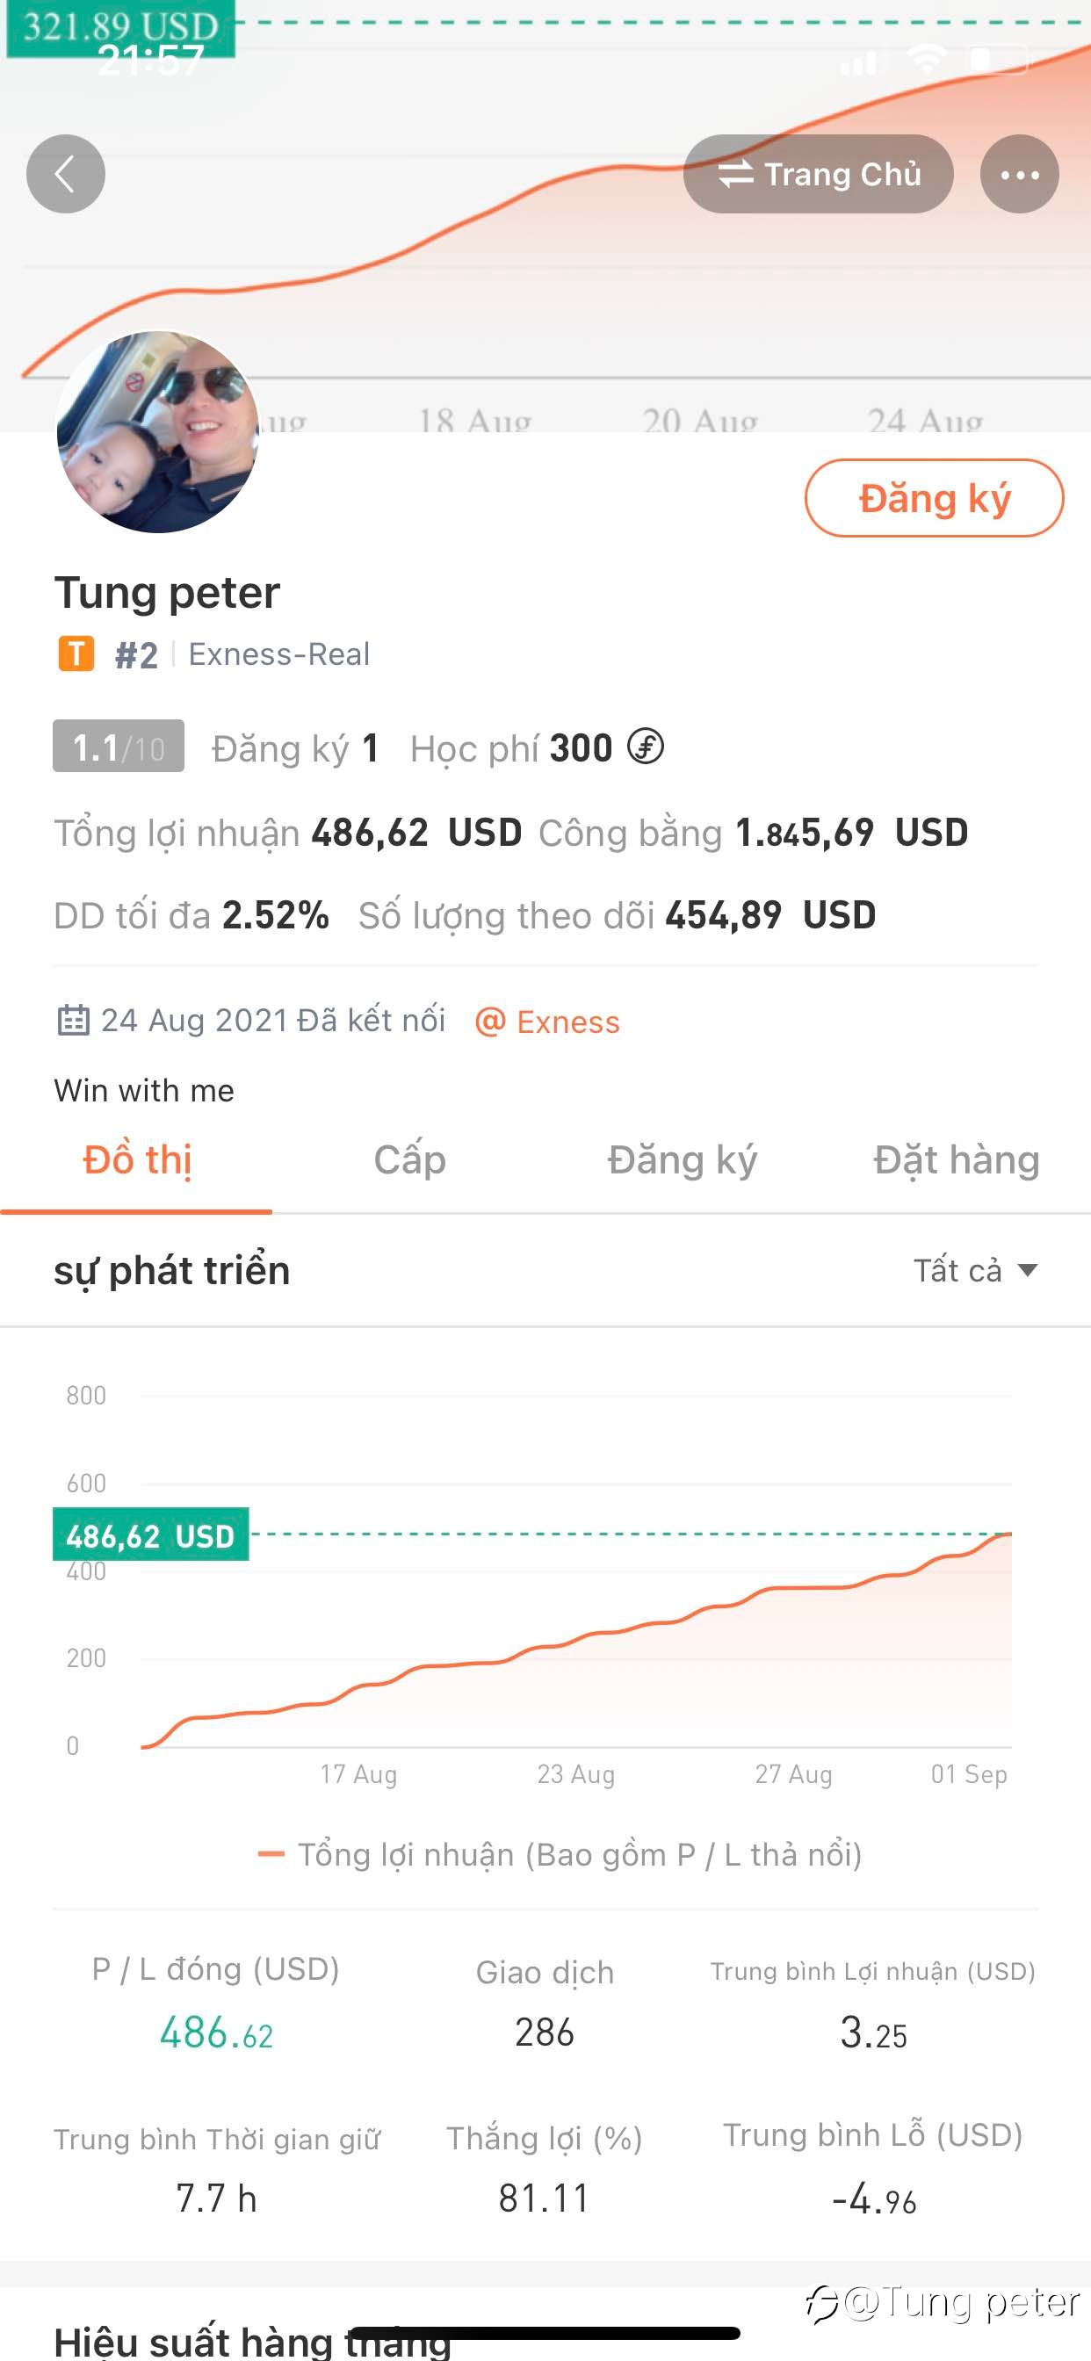Image resolution: width=1091 pixels, height=2361 pixels.
Task: Open the Đăng ký tab in the tab bar
Action: coord(683,1160)
